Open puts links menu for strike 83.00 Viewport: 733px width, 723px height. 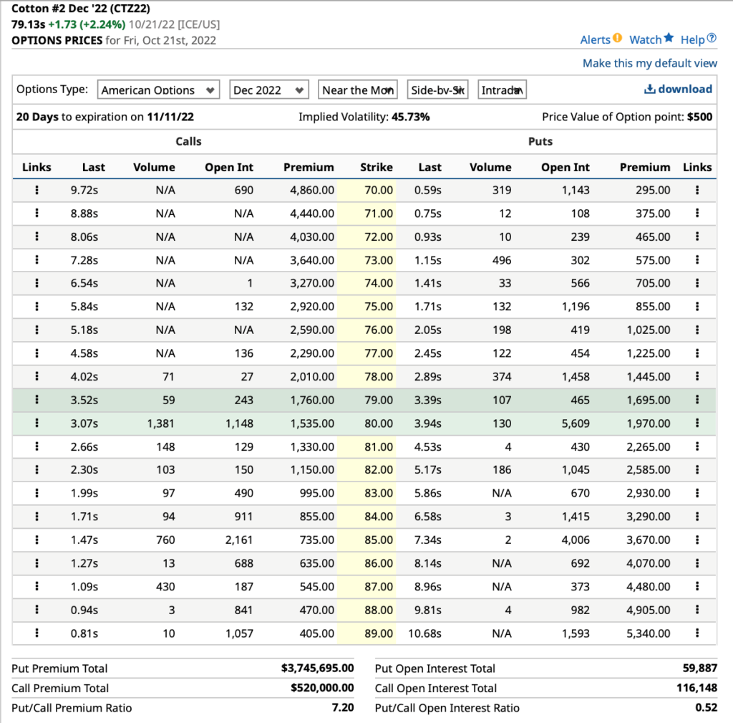(697, 493)
